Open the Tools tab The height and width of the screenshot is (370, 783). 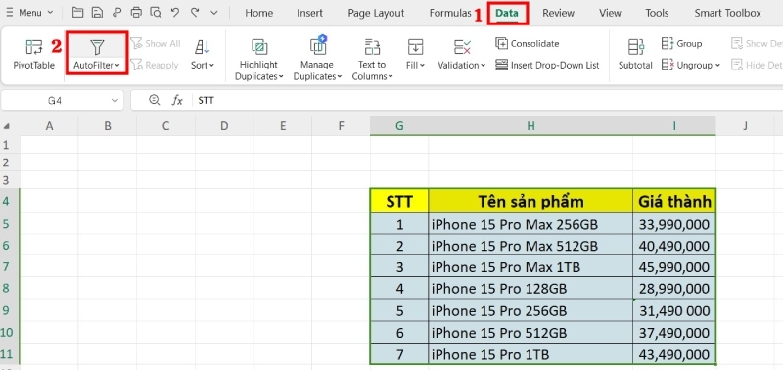click(x=657, y=13)
